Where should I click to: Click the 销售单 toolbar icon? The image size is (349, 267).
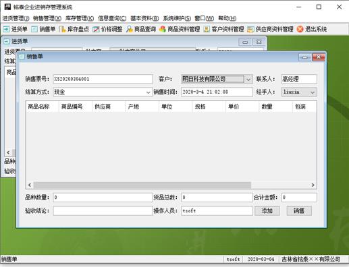[34, 29]
